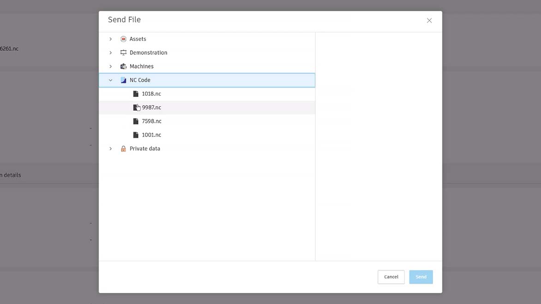Select the 1018.nc file name

point(151,94)
